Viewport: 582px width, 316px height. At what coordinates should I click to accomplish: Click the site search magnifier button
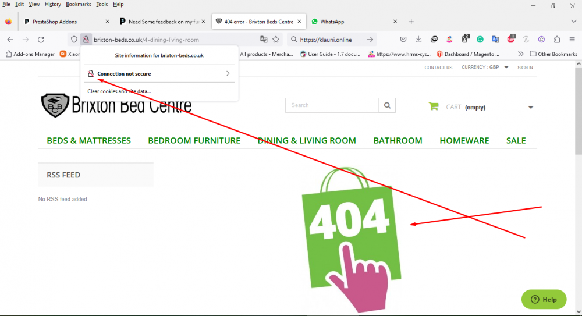pyautogui.click(x=387, y=105)
